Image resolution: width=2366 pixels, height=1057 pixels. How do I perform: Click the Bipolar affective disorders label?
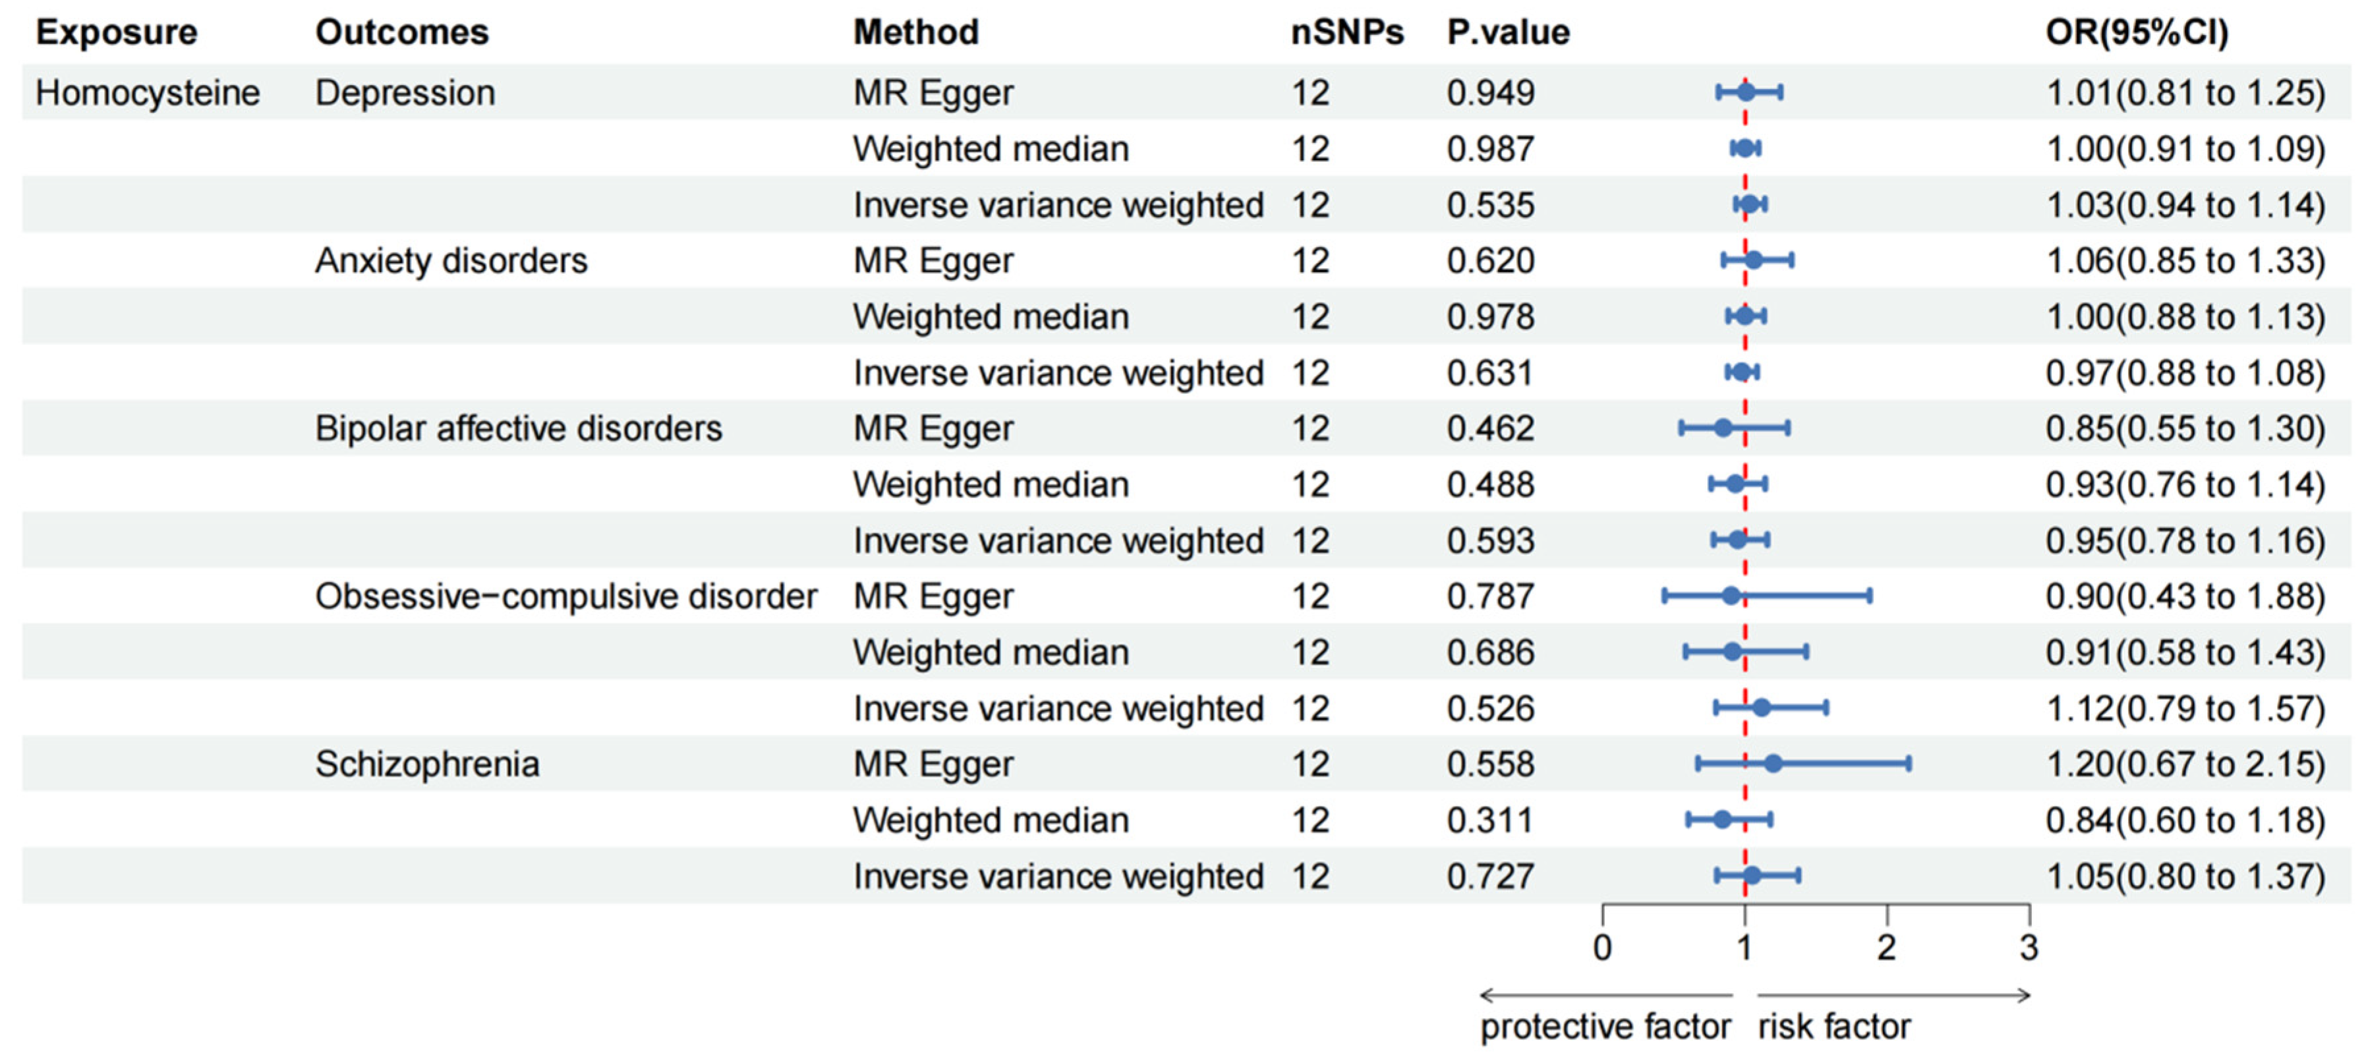pos(518,429)
